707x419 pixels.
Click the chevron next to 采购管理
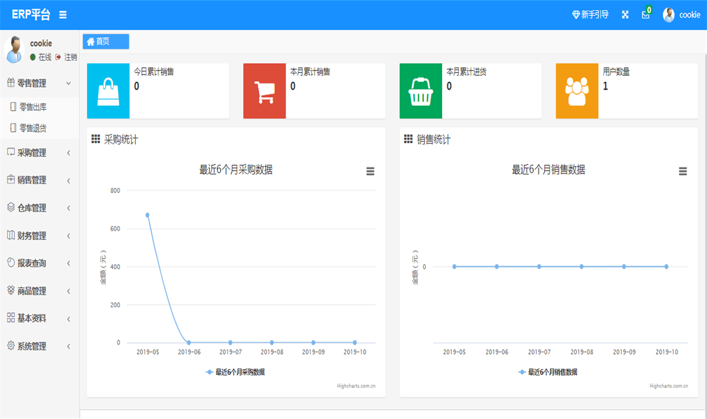pos(69,153)
